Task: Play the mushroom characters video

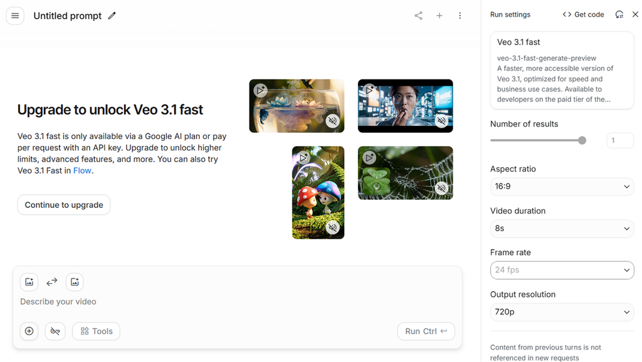Action: 303,157
